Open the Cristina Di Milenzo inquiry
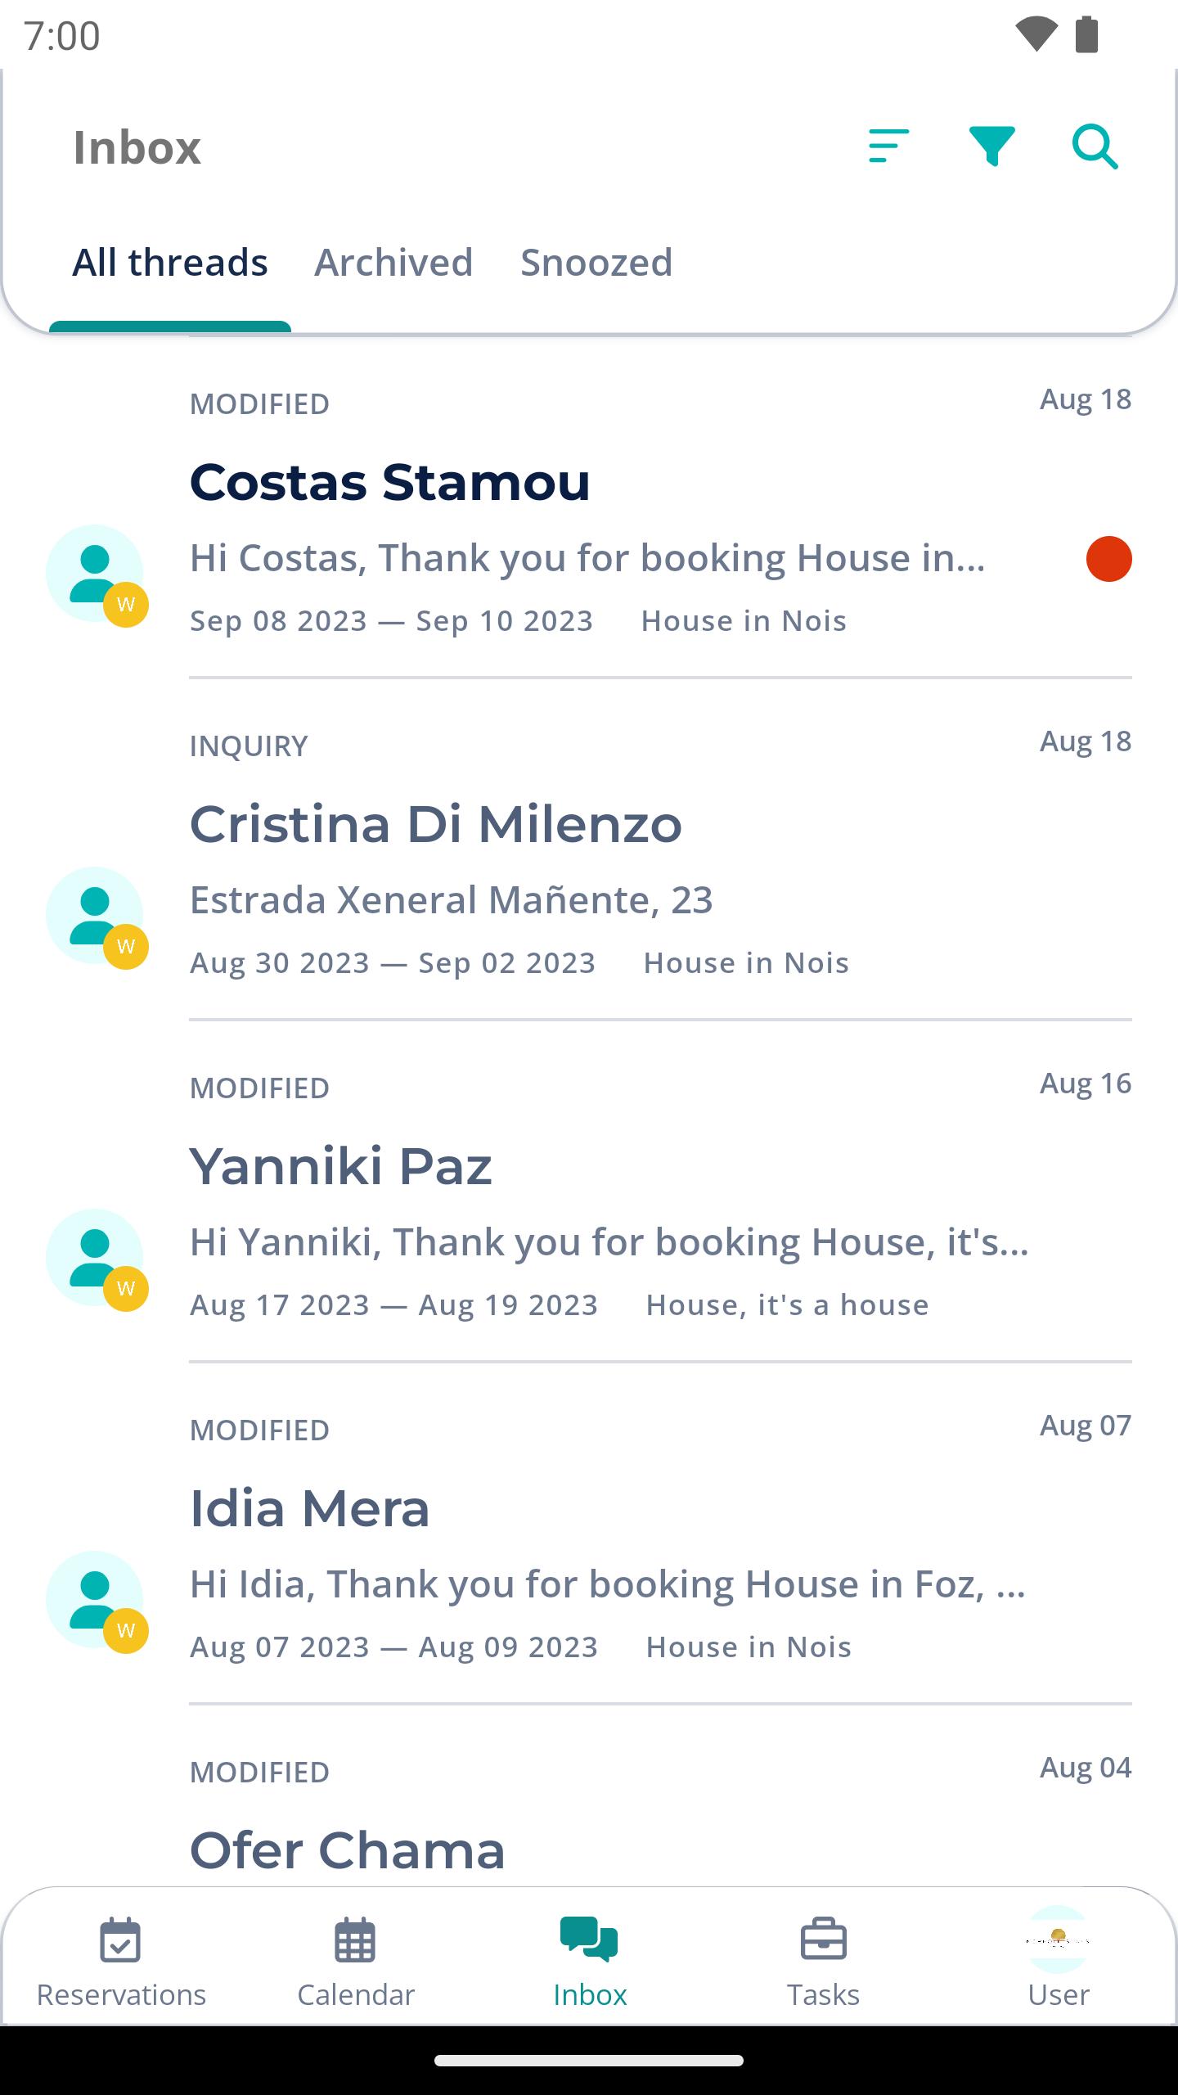 pos(589,849)
